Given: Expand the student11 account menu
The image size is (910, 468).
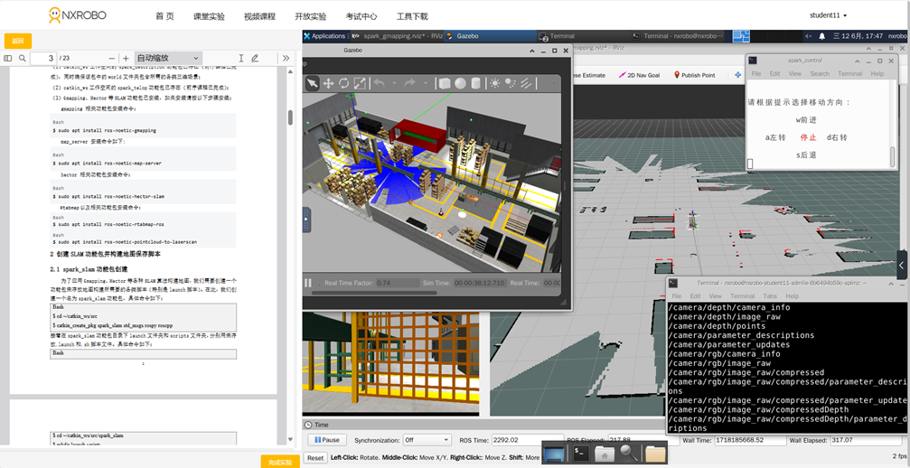Looking at the screenshot, I should [x=828, y=15].
